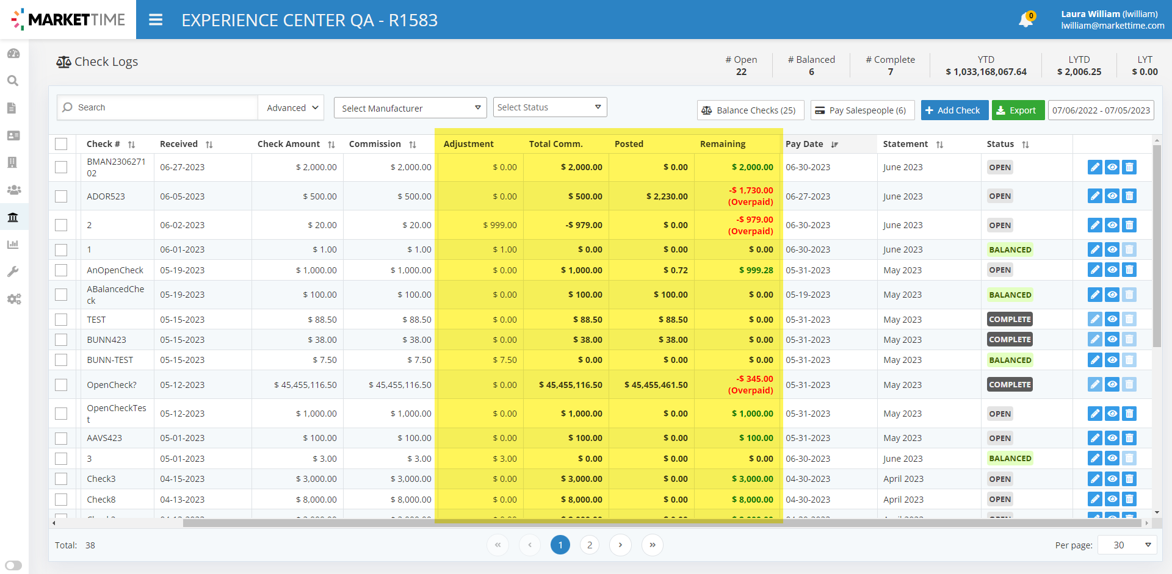Screen dimensions: 1172x574
Task: Select the ADOR523 row checkbox
Action: click(x=61, y=196)
